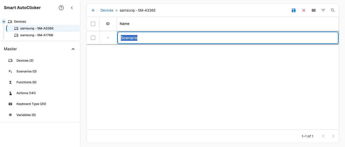Screen dimensions: 345x147
Task: Click the search icon
Action: pyautogui.click(x=333, y=10)
